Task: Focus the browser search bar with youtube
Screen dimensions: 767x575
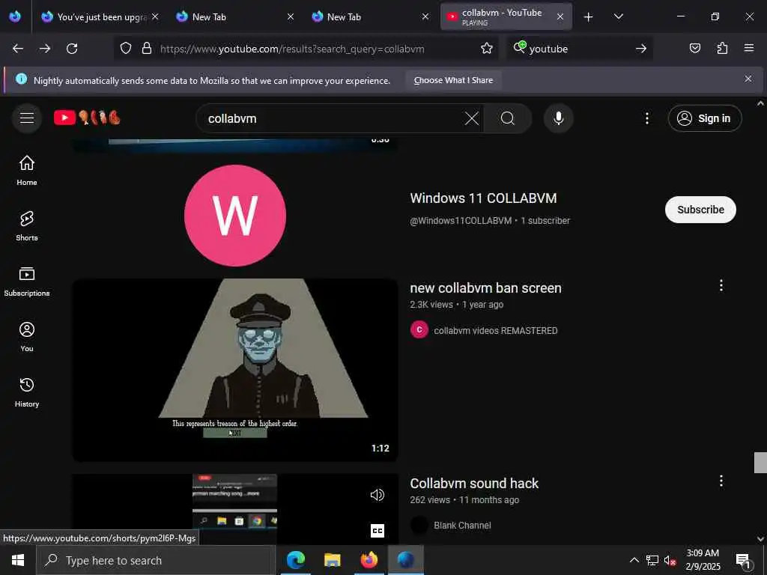Action: (x=580, y=49)
